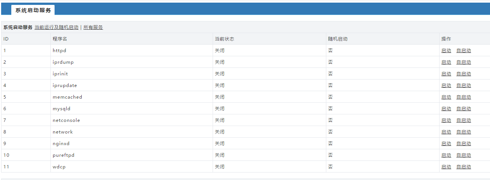Click the 否 value in the wdcp row
Viewport: 490px width, 180px height.
click(330, 166)
